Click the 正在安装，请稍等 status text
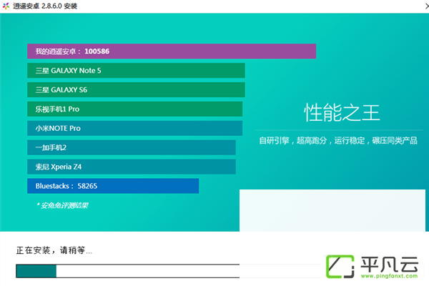This screenshot has height=286, width=429. [x=54, y=250]
